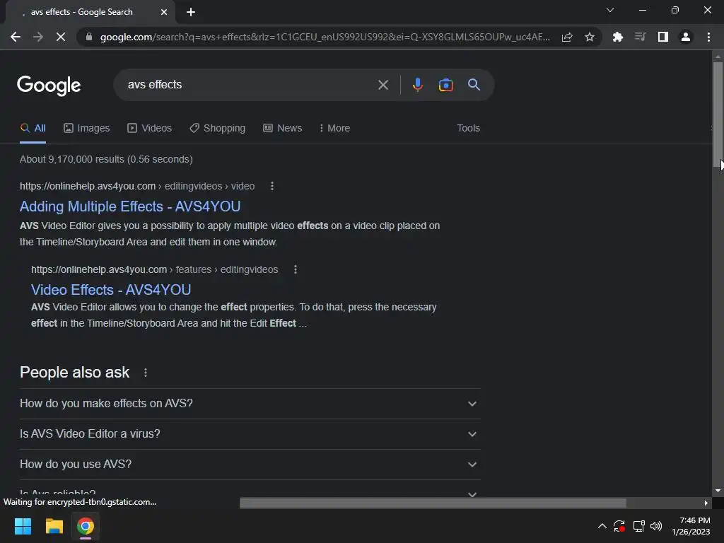
Task: Open File Explorer from the taskbar
Action: pyautogui.click(x=54, y=526)
